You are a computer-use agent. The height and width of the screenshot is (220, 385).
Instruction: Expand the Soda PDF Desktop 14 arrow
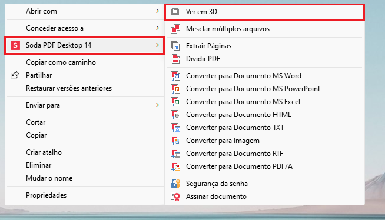coord(158,45)
